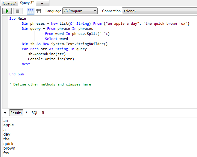Collapse the results panel with the triangle arrow
The height and width of the screenshot is (157, 197).
coord(5,113)
